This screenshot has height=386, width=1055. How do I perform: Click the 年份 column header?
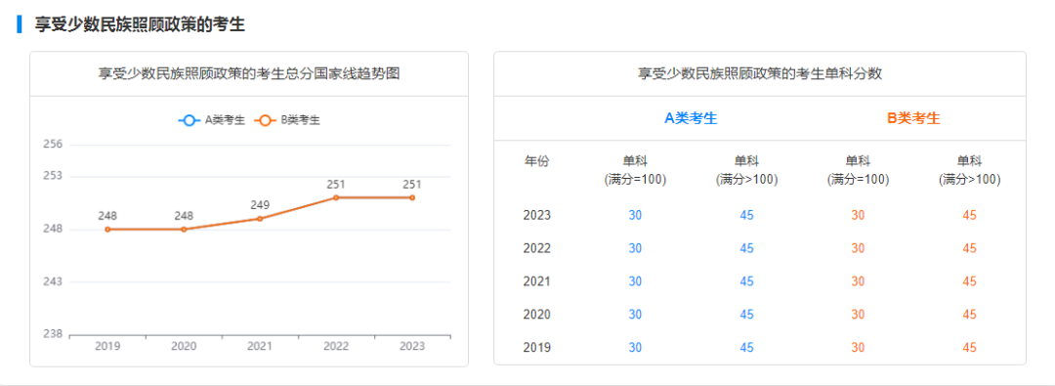[x=537, y=161]
